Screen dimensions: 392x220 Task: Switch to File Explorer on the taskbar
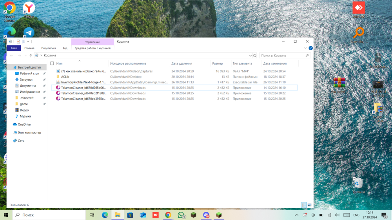tap(118, 215)
